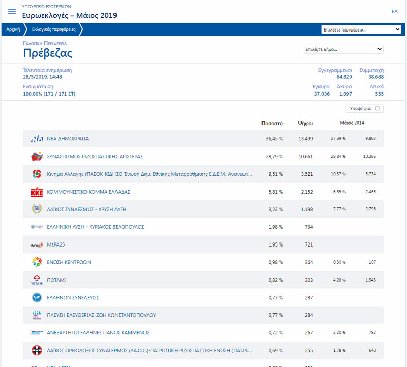Go to the Αρχική breadcrumb tab
Image resolution: width=407 pixels, height=367 pixels.
13,29
